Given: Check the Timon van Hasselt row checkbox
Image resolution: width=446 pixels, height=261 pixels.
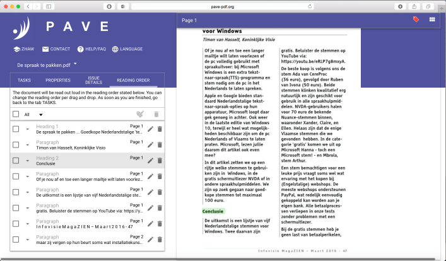Looking at the screenshot, I should (16, 145).
